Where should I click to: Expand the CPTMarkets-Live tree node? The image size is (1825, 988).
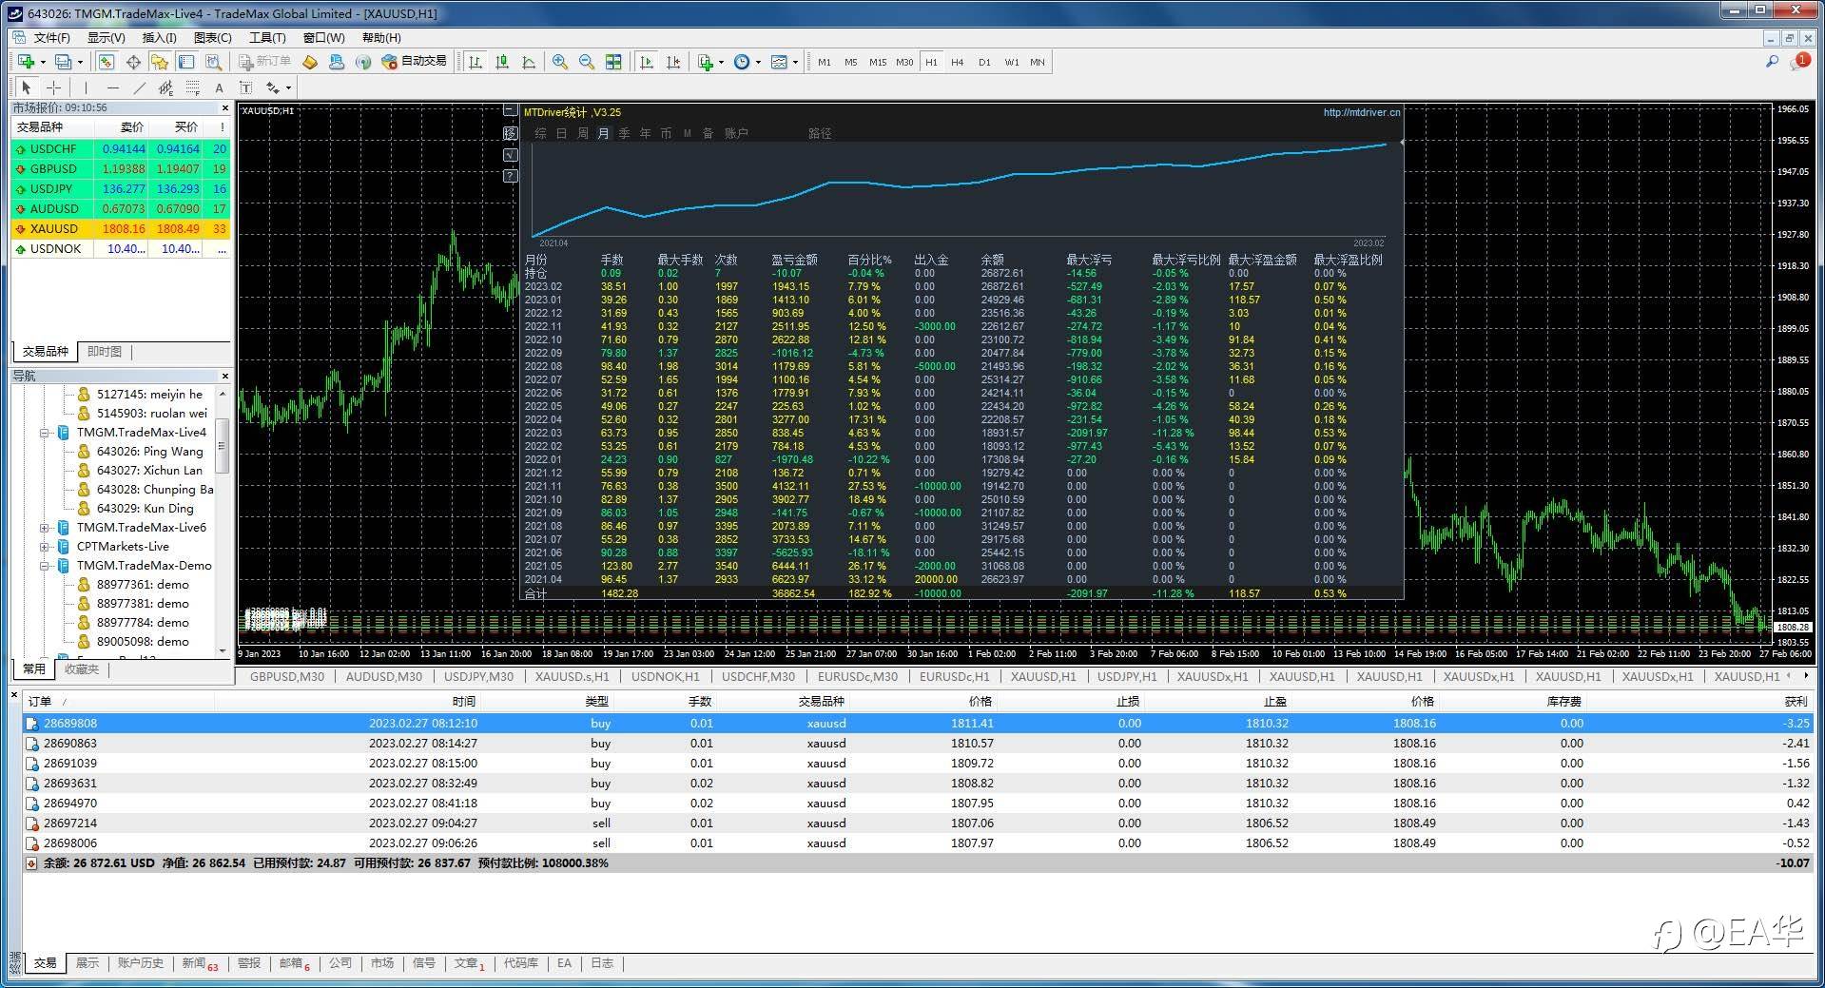[x=45, y=547]
